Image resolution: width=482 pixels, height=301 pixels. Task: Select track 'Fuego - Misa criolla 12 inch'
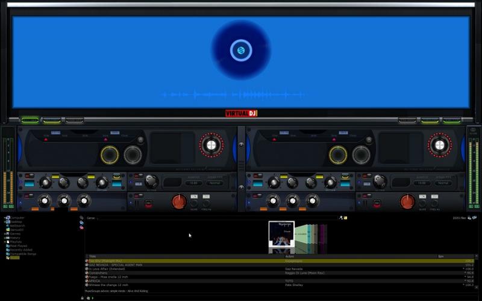point(280,277)
